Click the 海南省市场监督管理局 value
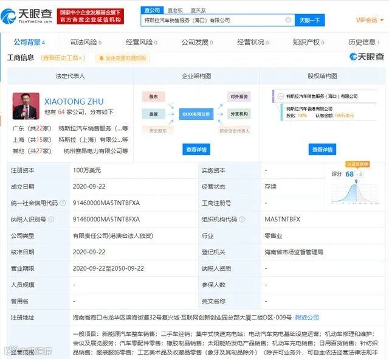The width and height of the screenshot is (389, 359). [x=294, y=252]
